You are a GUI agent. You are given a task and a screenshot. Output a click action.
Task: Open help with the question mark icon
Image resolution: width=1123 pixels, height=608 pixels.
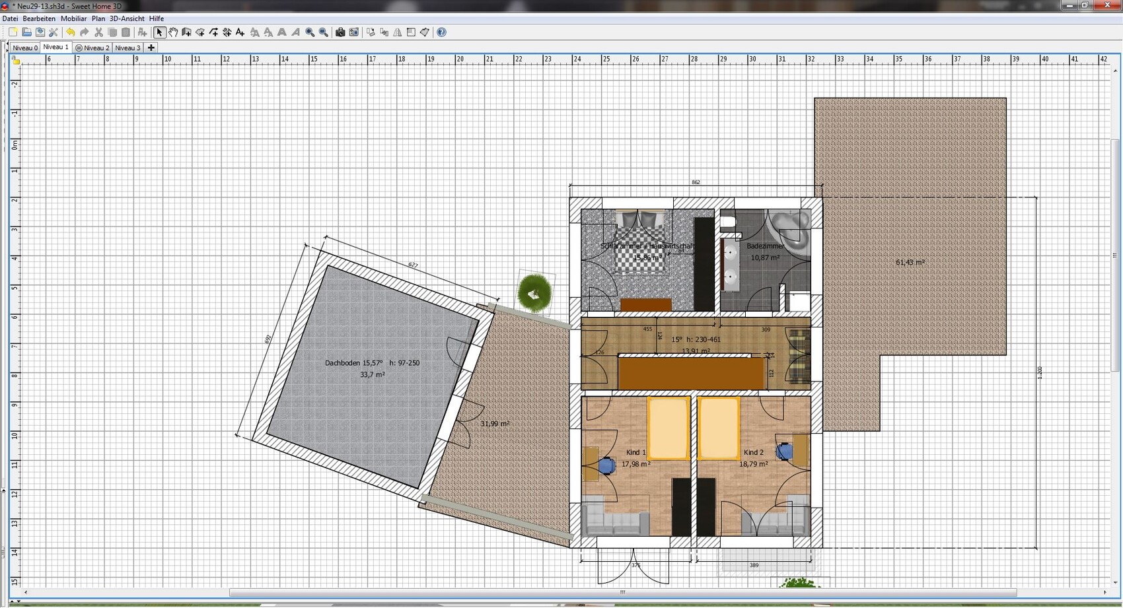(x=442, y=32)
